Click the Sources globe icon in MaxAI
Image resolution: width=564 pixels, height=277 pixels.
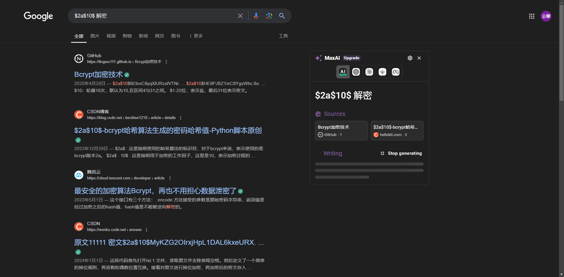(x=318, y=114)
